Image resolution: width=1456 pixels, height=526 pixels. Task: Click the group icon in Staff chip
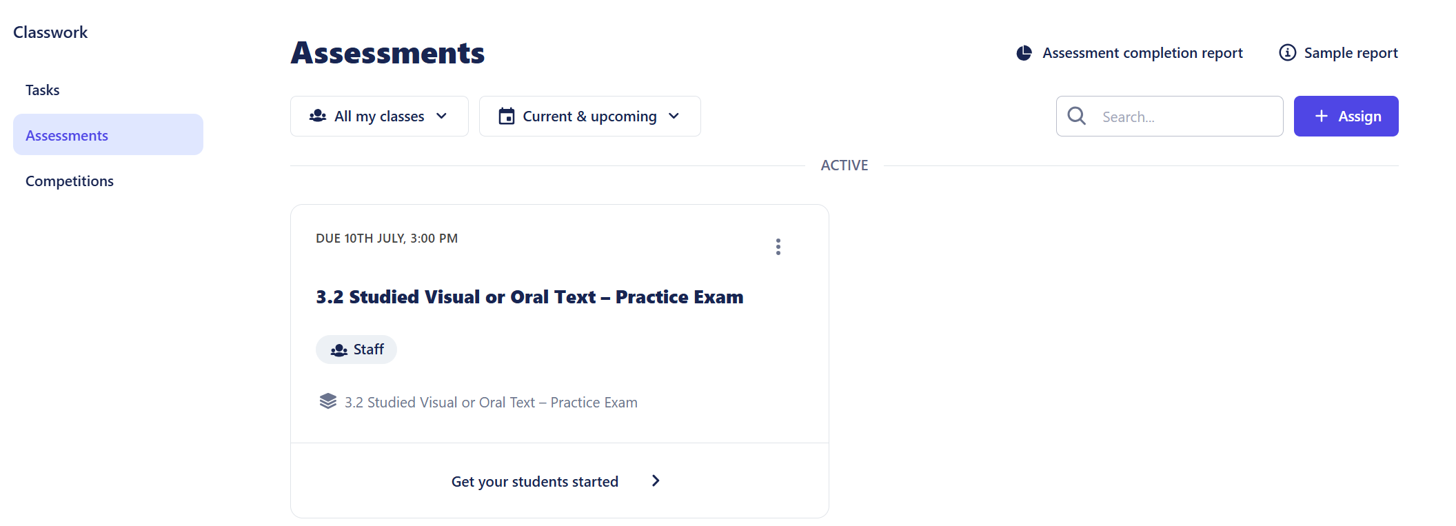point(338,350)
